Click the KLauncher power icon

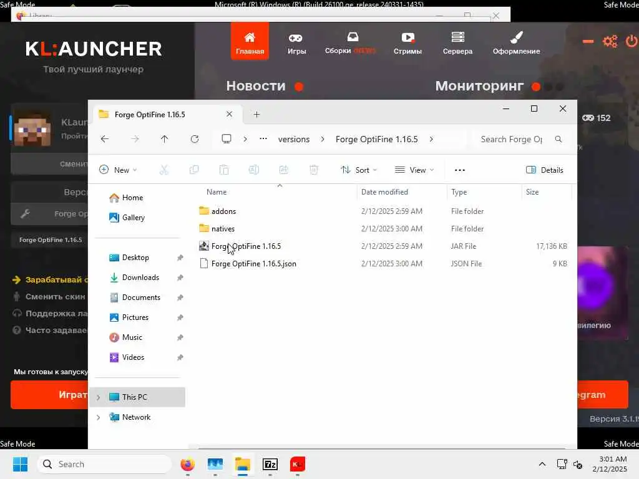[x=632, y=41]
